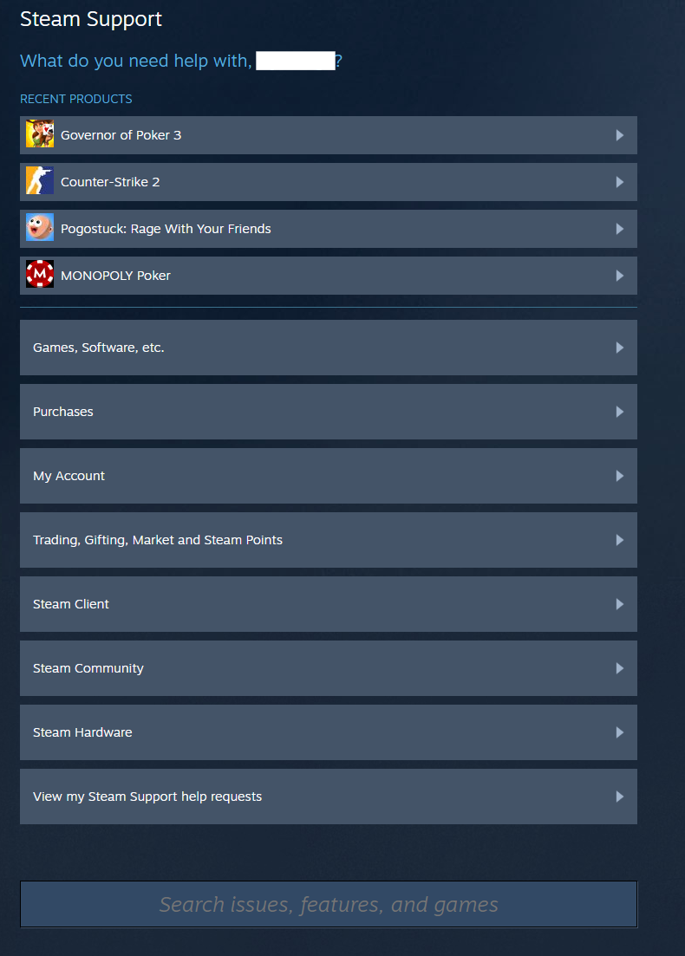The width and height of the screenshot is (685, 956).
Task: Expand Trading, Gifting, Market and Steam Points
Action: pos(328,539)
